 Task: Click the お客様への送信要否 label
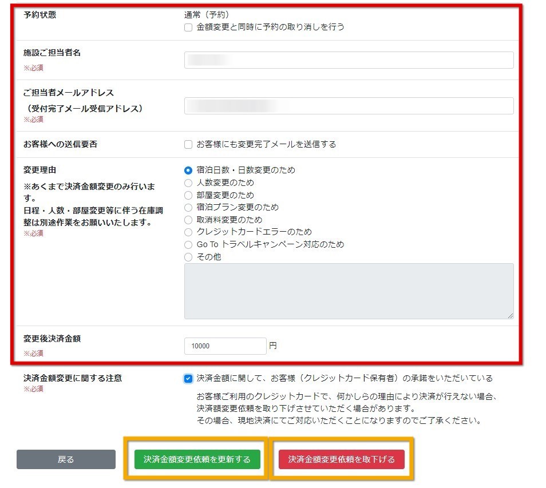(x=60, y=144)
